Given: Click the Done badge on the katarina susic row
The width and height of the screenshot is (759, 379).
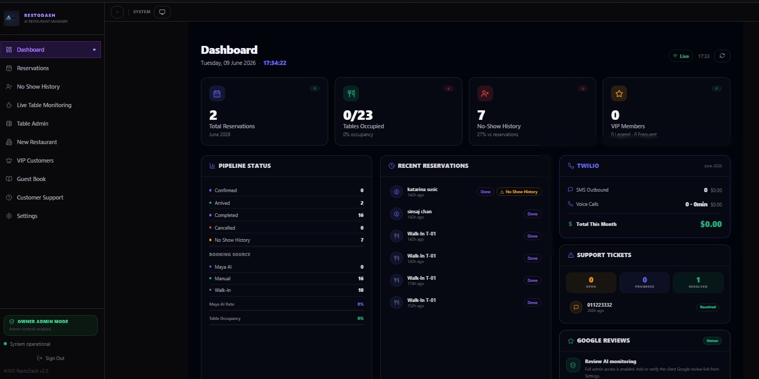Looking at the screenshot, I should pyautogui.click(x=485, y=192).
